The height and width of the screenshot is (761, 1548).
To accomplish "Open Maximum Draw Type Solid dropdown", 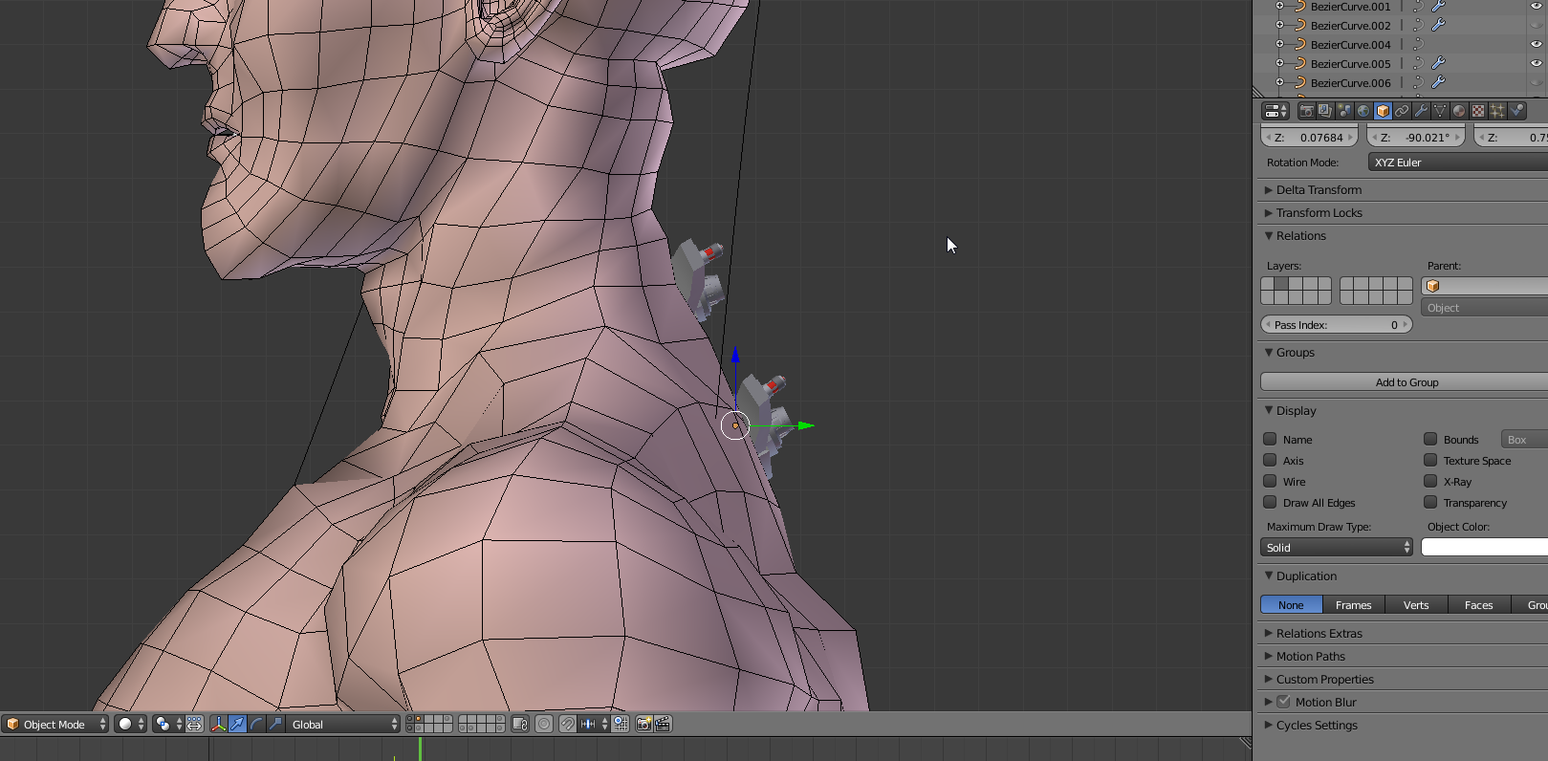I will pos(1337,548).
